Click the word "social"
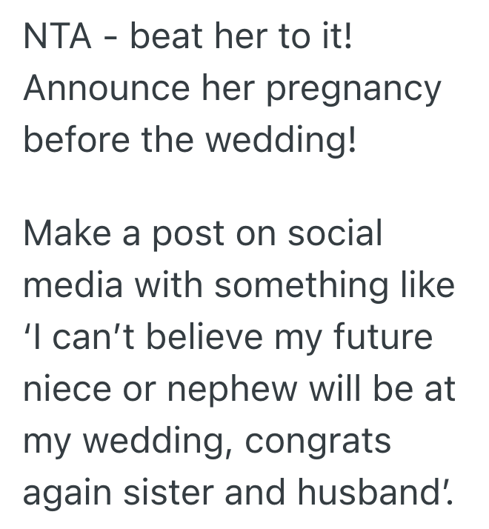Viewport: 489px width, 529px height. coord(334,234)
